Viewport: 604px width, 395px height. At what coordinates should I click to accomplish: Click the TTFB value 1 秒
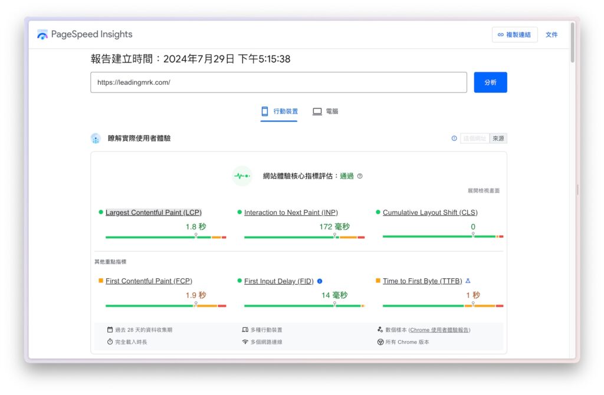click(x=472, y=295)
